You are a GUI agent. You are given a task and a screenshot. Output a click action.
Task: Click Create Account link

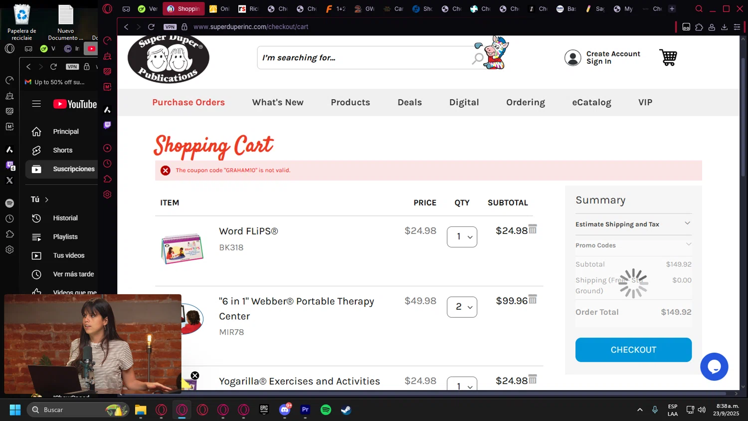(x=613, y=54)
